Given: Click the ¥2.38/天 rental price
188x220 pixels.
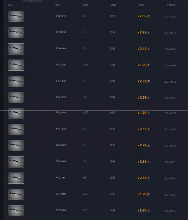Looking at the screenshot, I should (144, 178).
